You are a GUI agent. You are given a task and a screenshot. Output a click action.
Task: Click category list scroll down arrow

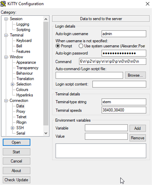[x=46, y=133]
